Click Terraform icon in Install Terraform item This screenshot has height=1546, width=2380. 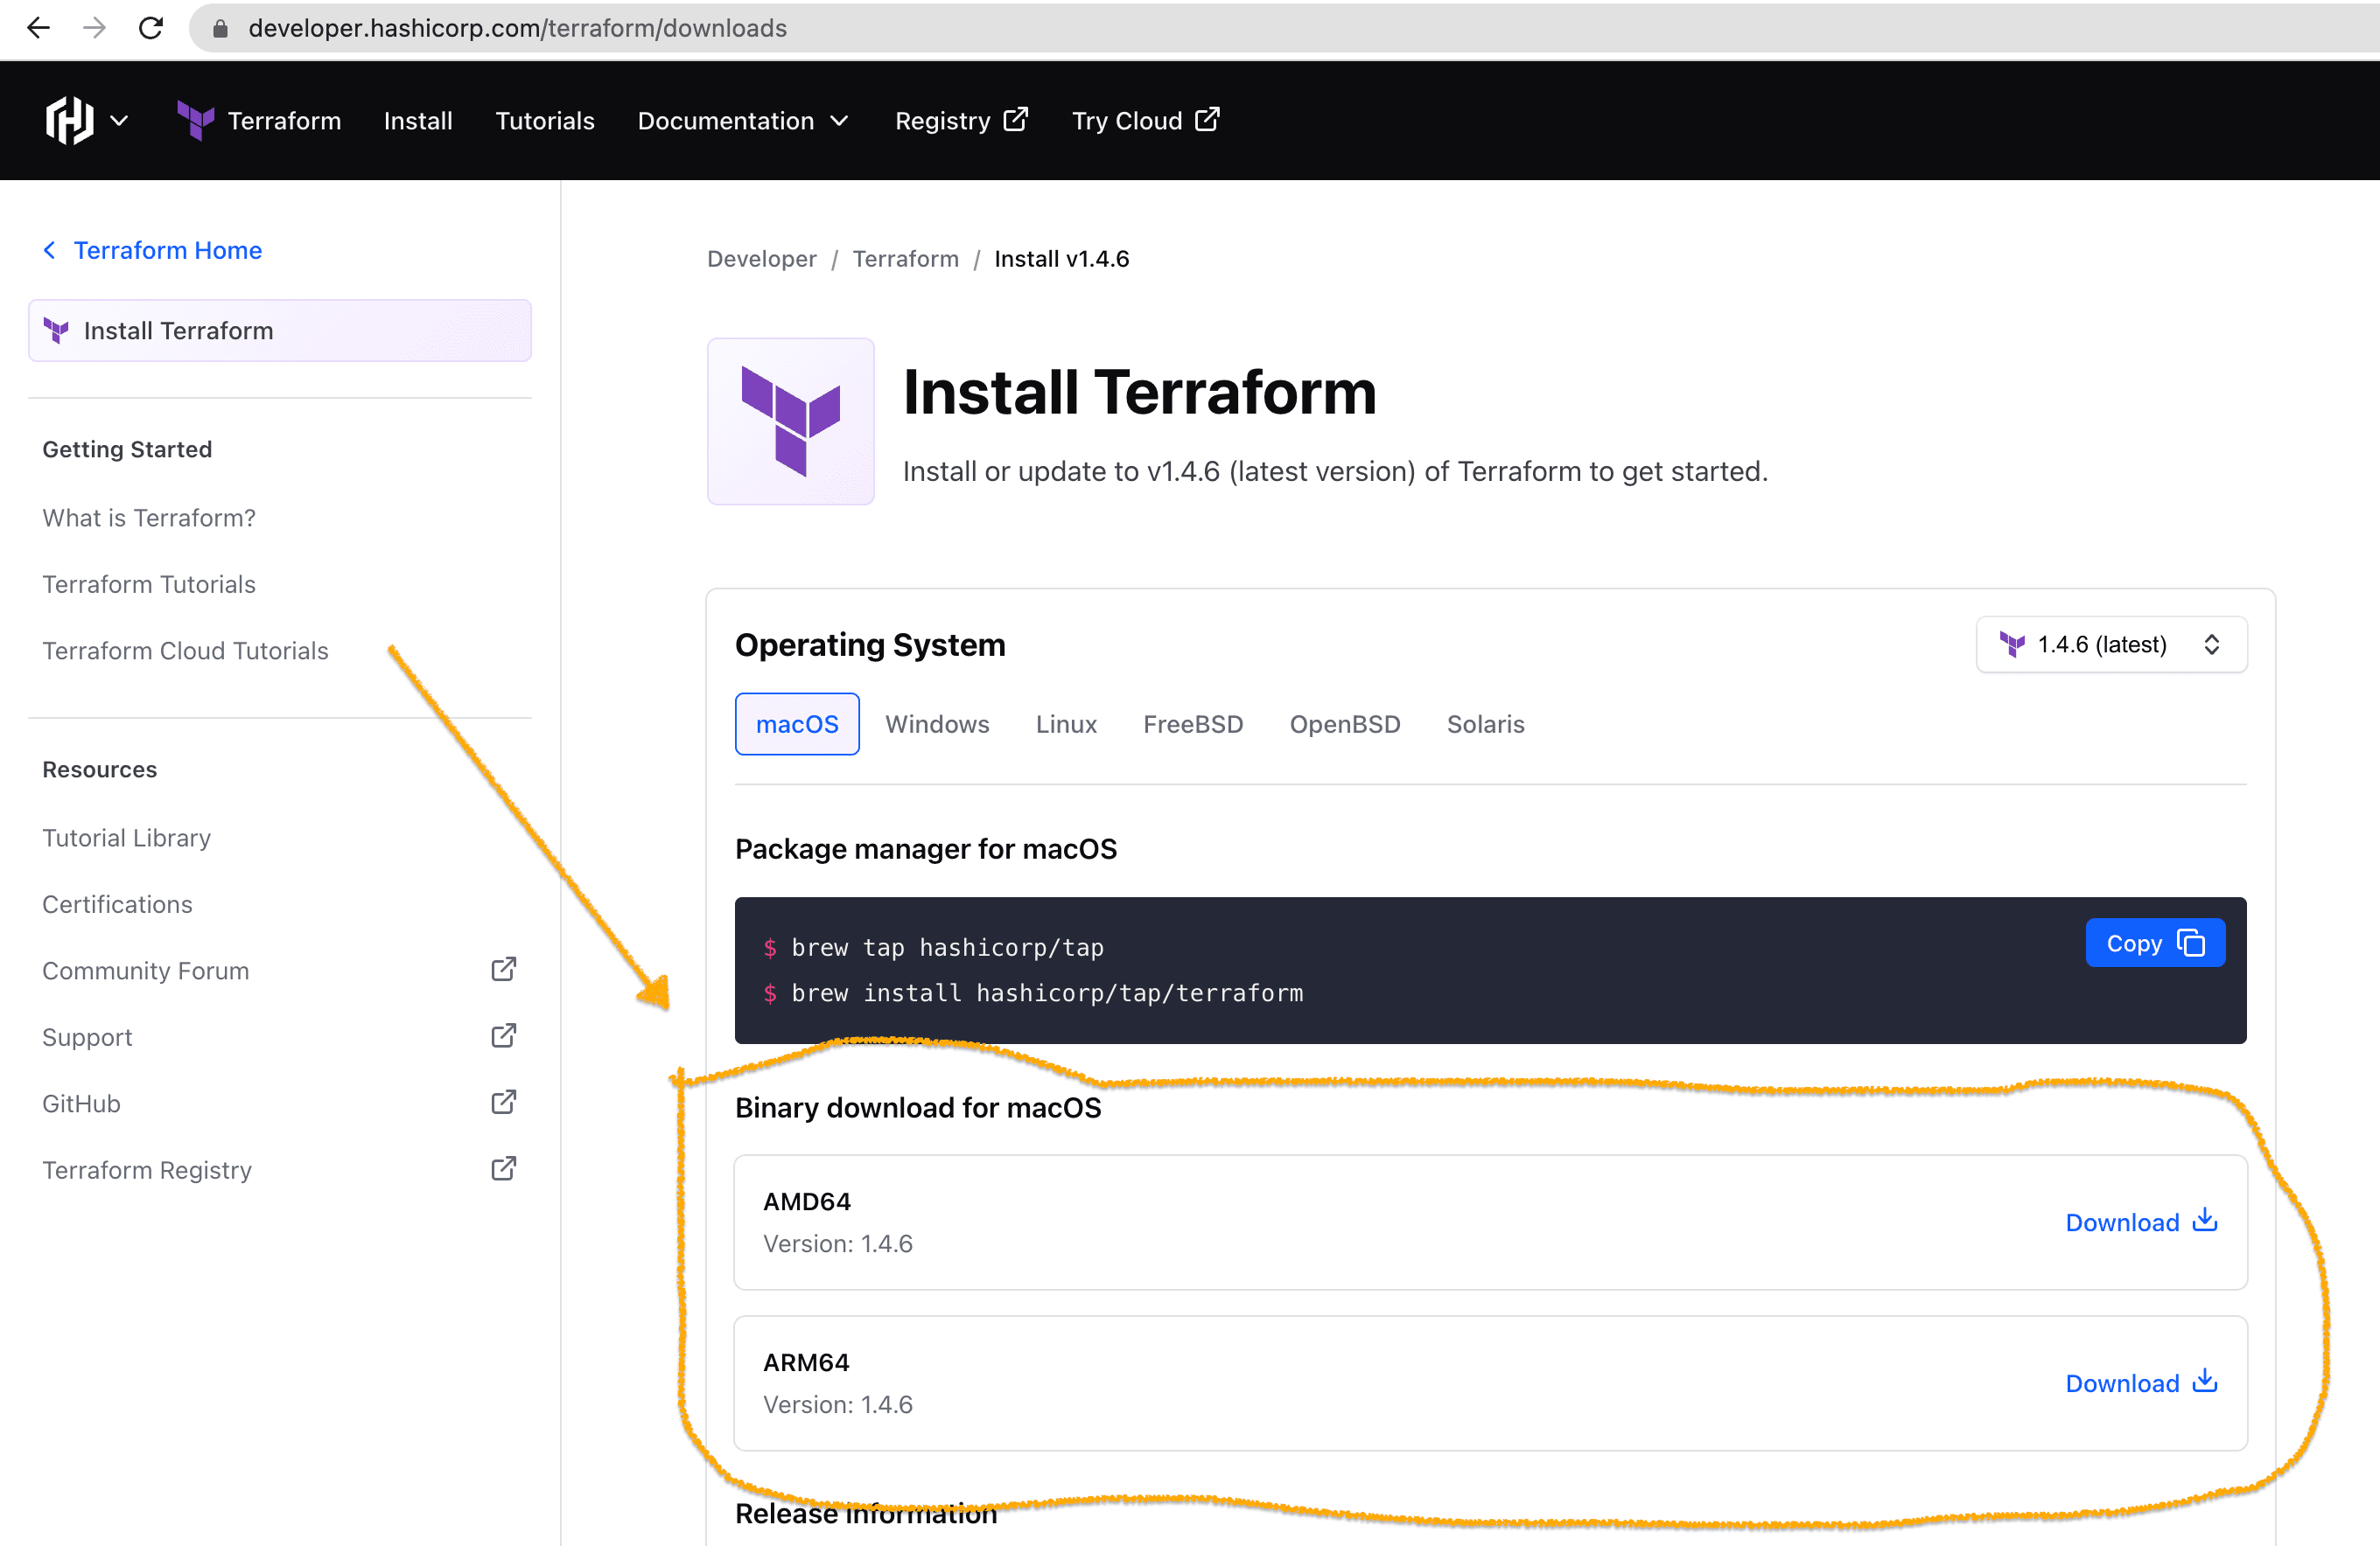click(x=56, y=331)
